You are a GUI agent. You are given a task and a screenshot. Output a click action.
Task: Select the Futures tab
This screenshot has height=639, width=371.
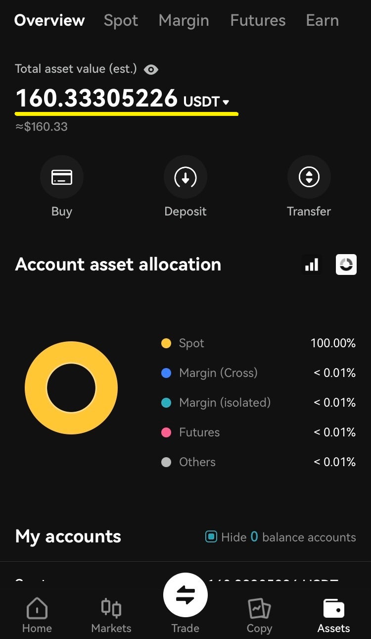pyautogui.click(x=258, y=20)
